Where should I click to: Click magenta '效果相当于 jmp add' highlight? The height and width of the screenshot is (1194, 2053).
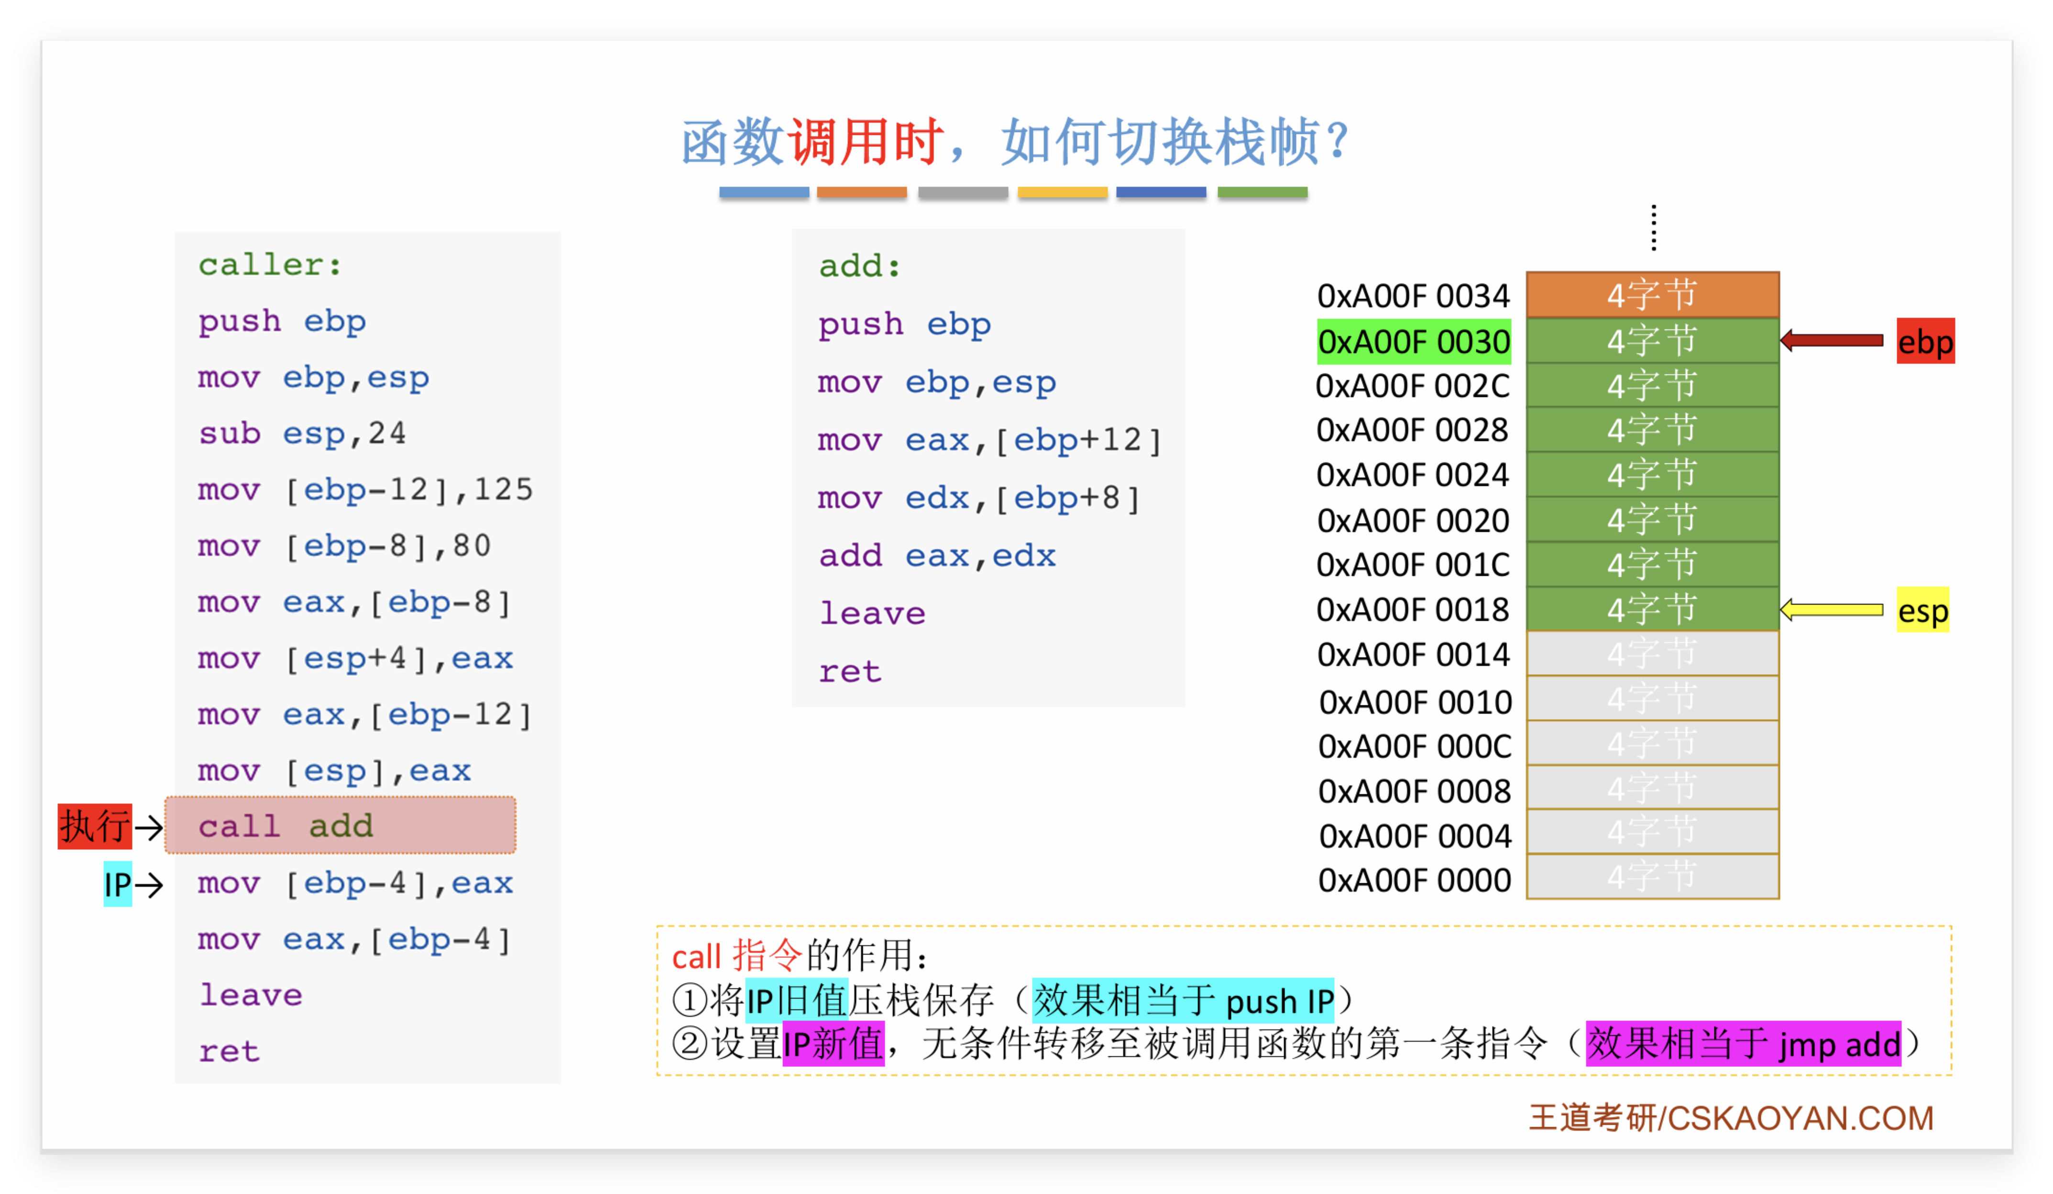click(1744, 1043)
